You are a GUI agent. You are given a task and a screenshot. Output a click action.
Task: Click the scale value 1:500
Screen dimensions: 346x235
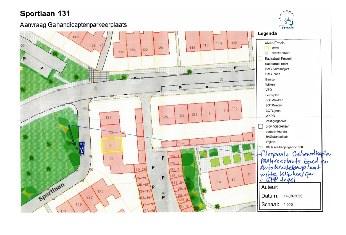[288, 205]
